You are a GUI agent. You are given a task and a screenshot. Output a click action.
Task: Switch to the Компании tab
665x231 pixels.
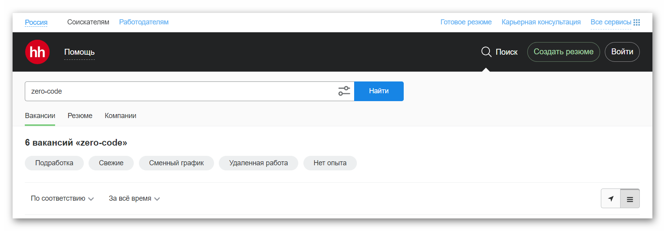click(x=120, y=116)
